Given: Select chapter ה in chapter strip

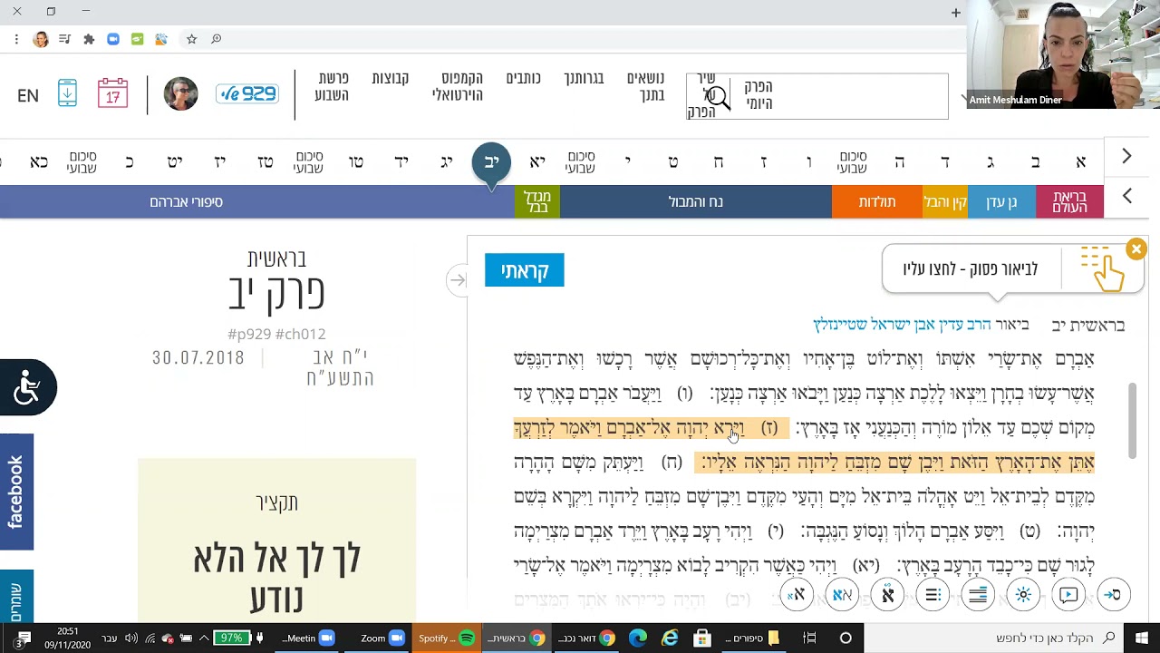Looking at the screenshot, I should [x=899, y=162].
